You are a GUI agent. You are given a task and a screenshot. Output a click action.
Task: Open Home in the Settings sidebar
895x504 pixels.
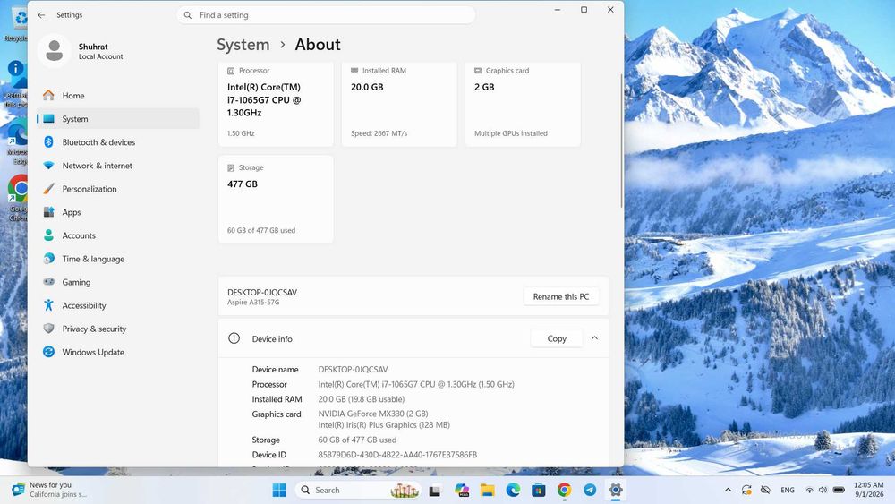[x=118, y=95]
